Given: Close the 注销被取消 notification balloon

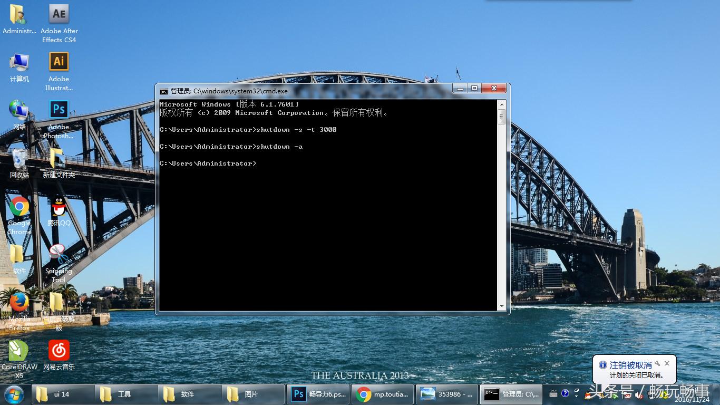Looking at the screenshot, I should coord(667,363).
